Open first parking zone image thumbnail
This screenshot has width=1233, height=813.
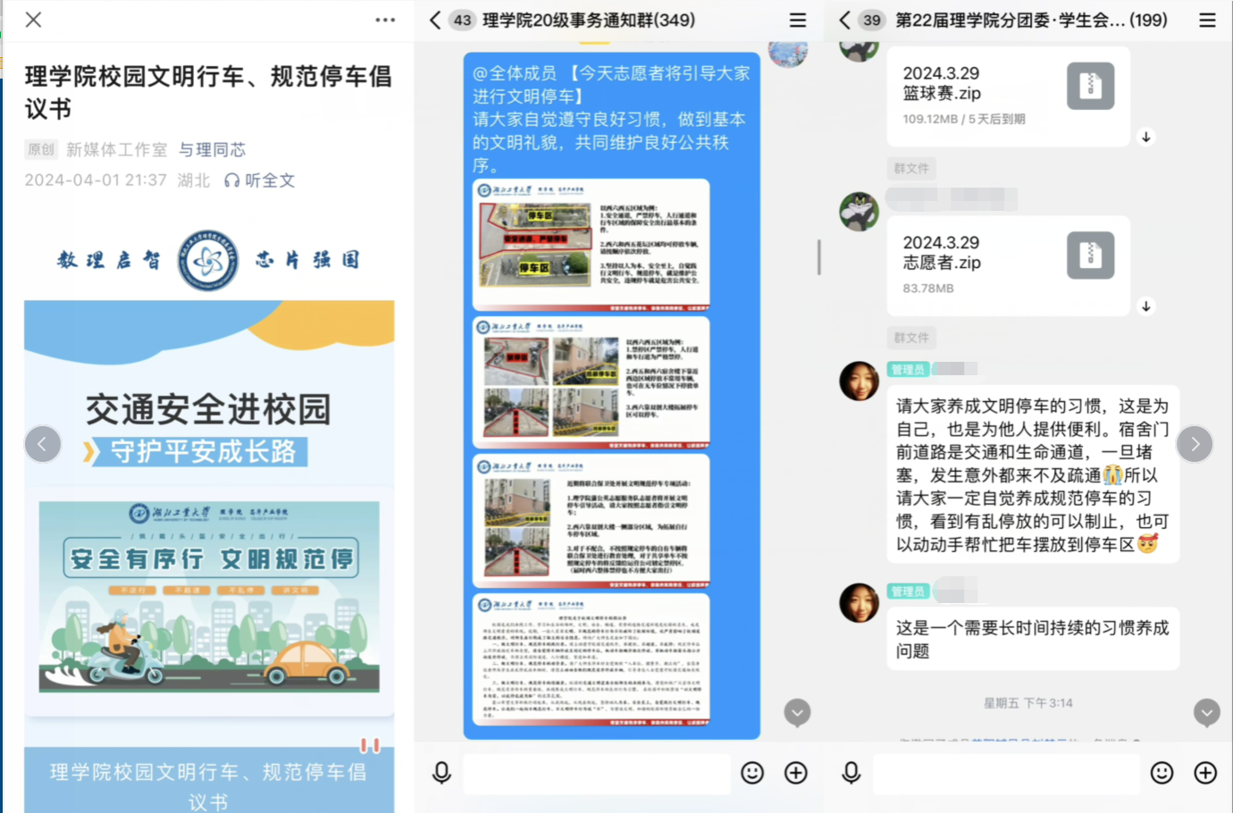coord(591,245)
